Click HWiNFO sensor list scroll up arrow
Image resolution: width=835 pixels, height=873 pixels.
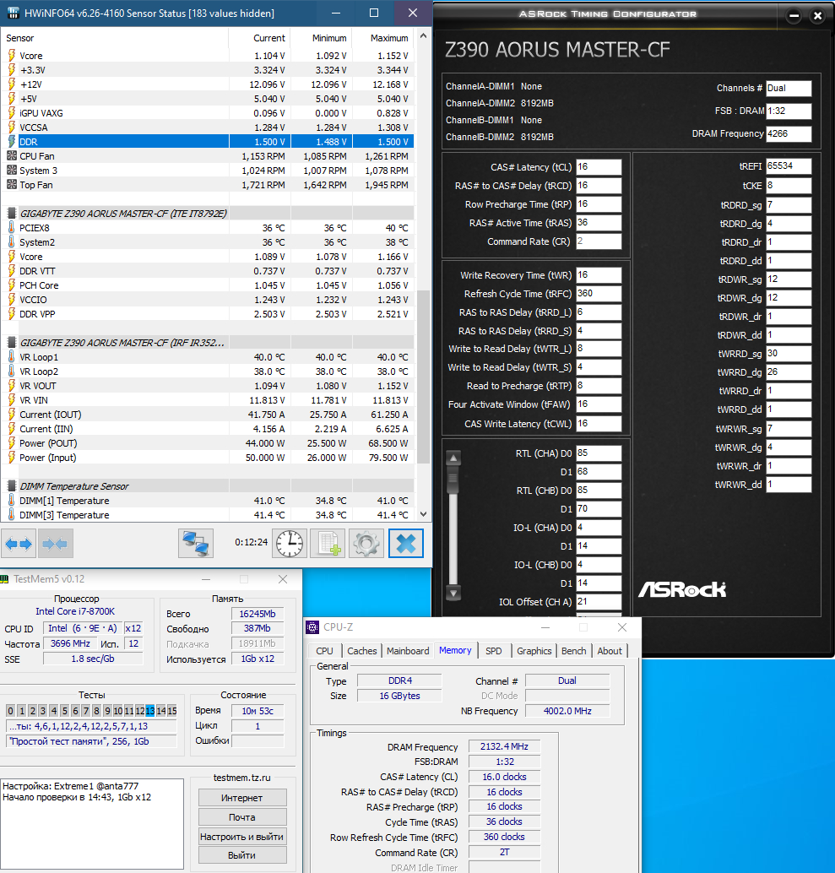click(x=423, y=35)
